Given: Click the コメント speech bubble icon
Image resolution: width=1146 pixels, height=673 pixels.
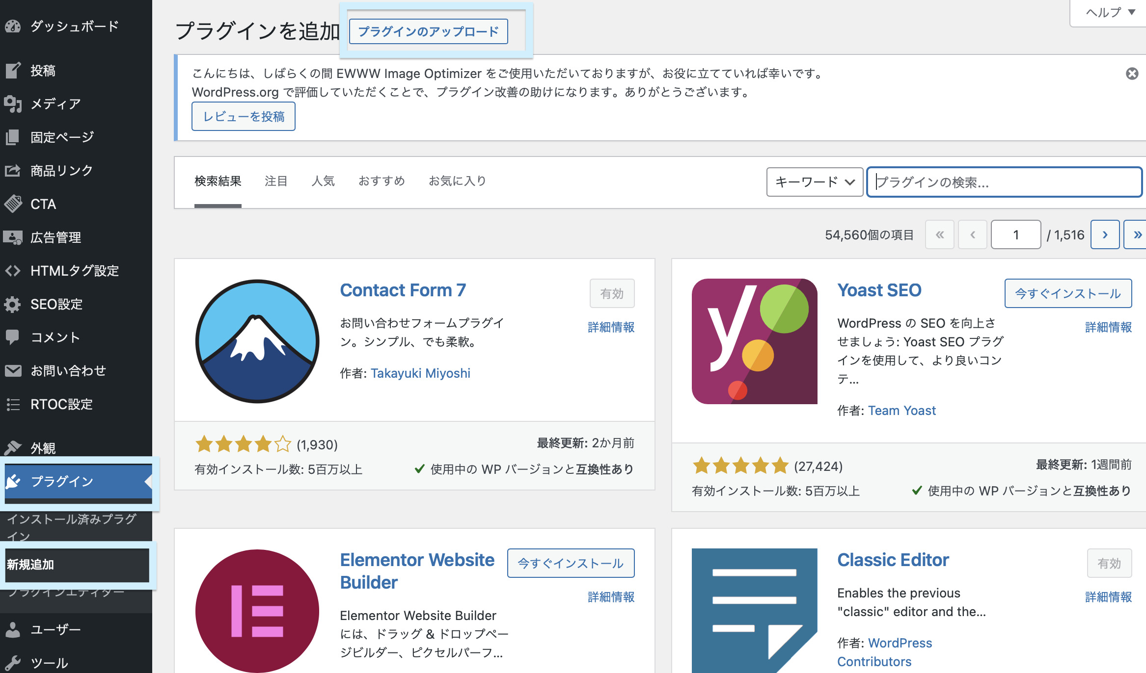Looking at the screenshot, I should pos(13,337).
